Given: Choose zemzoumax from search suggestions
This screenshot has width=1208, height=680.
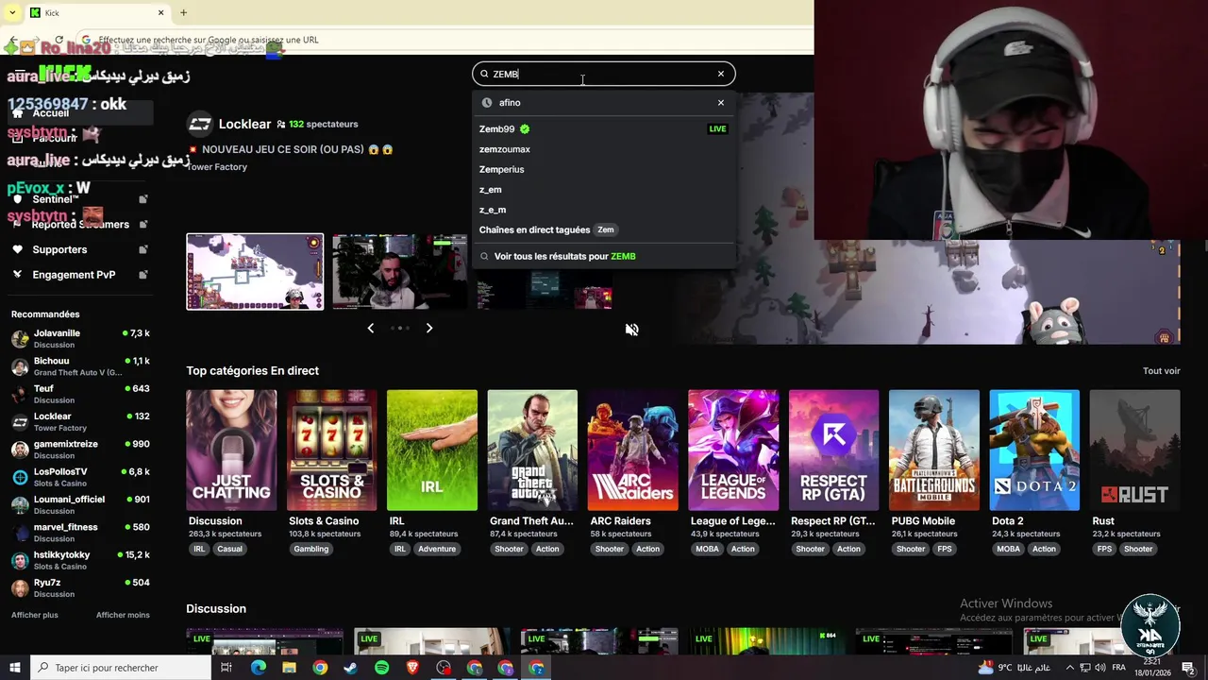Looking at the screenshot, I should click(603, 149).
